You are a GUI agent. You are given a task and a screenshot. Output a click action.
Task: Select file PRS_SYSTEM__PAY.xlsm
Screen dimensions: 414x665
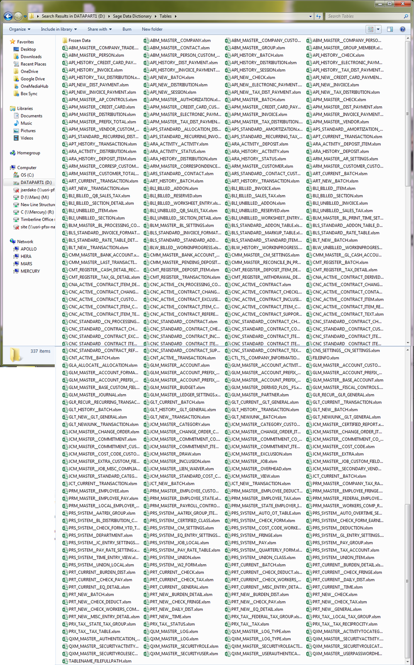pos(250,543)
